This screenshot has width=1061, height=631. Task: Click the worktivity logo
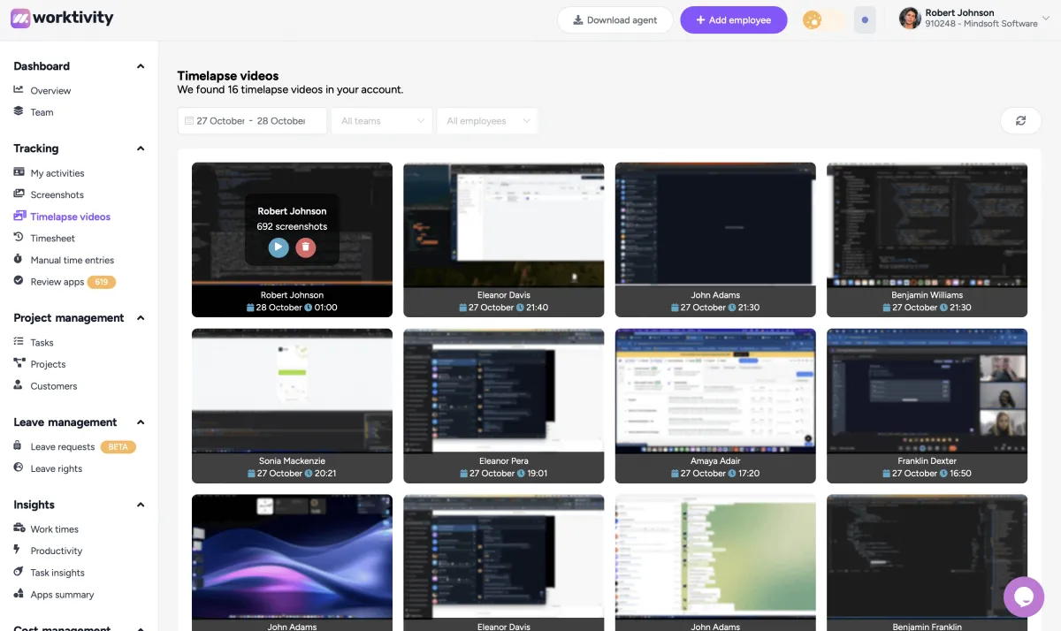click(62, 18)
